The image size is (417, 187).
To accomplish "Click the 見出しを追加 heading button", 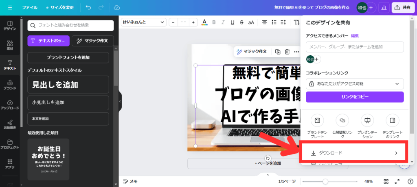I will tap(68, 85).
